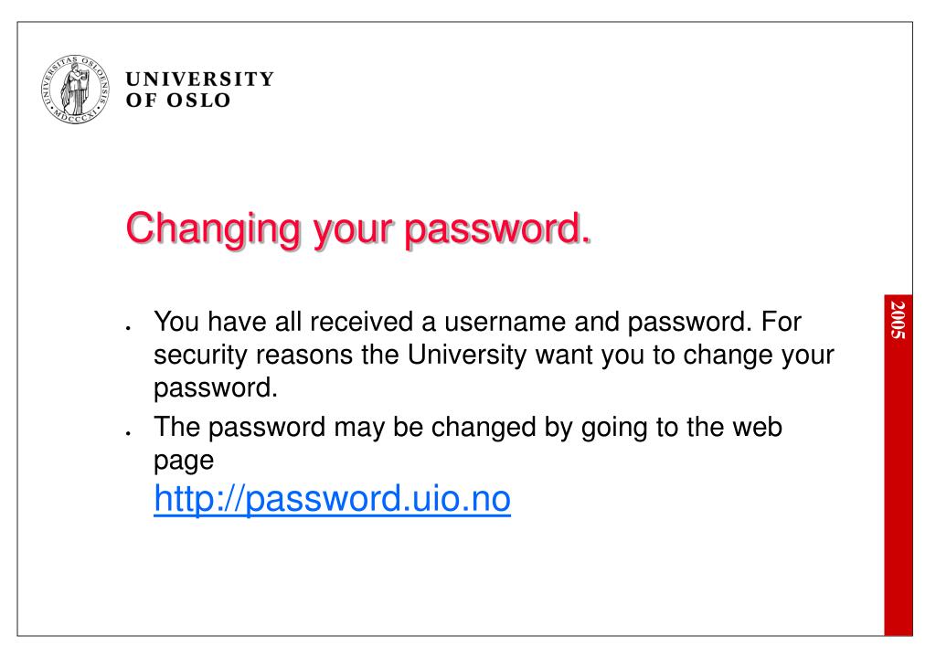The width and height of the screenshot is (936, 658).
Task: Click the 2005 label on red bar
Action: (x=898, y=320)
